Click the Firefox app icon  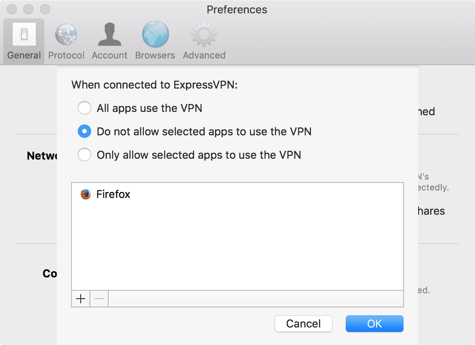coord(85,194)
